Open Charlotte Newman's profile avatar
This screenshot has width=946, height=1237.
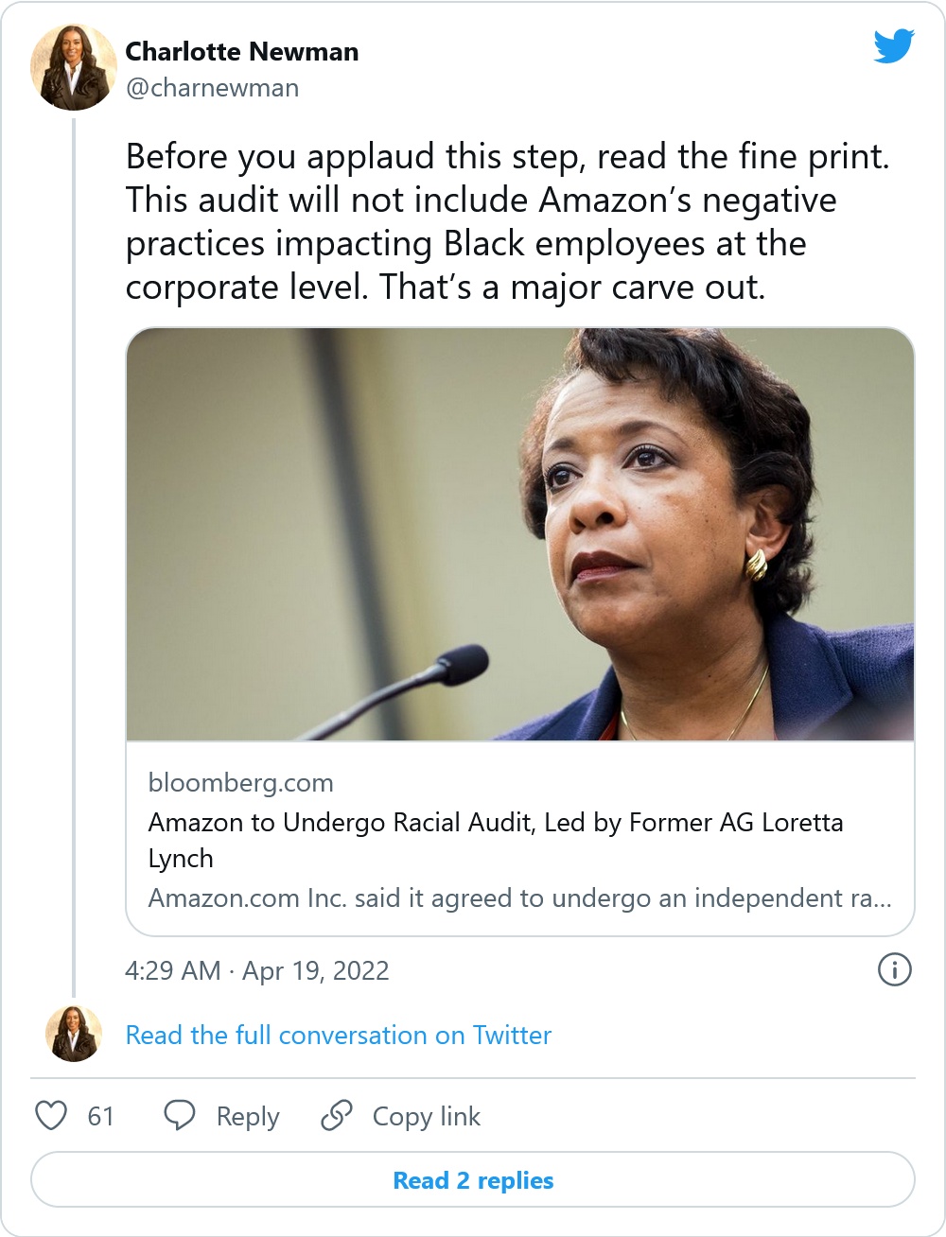click(74, 68)
